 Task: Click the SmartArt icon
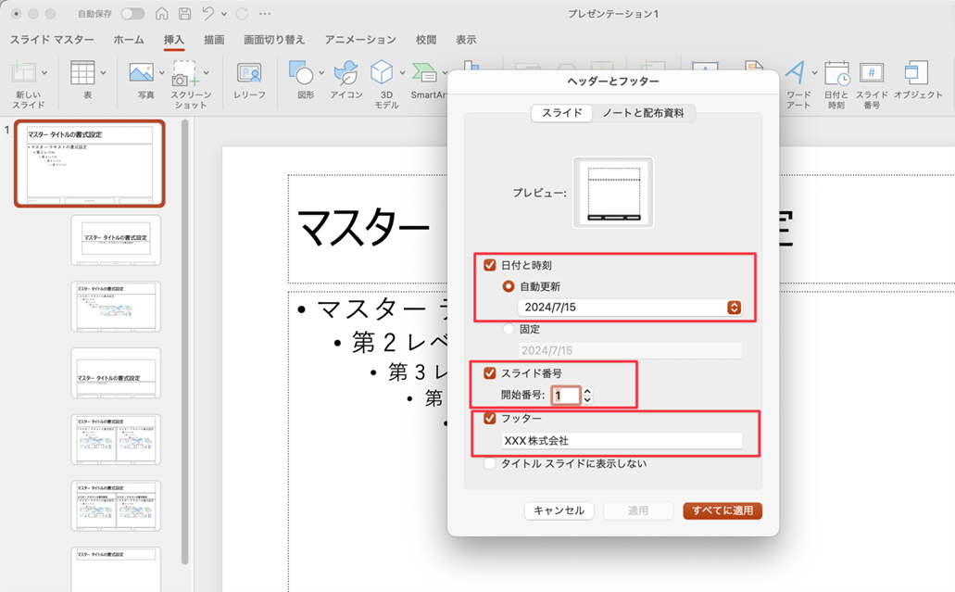tap(424, 72)
